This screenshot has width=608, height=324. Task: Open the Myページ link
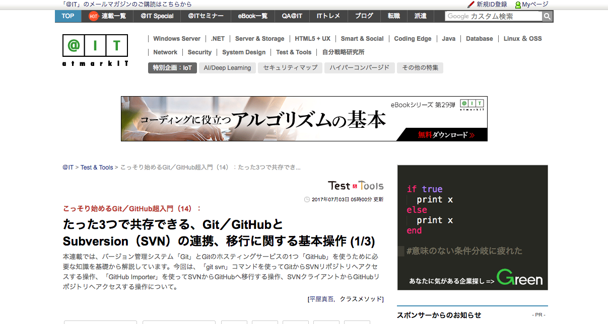[535, 5]
